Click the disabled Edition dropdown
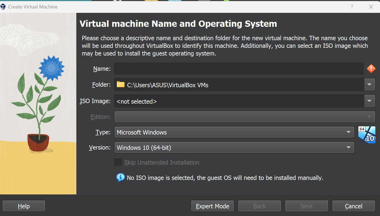Screen dimensions: 380x216 (x=245, y=117)
